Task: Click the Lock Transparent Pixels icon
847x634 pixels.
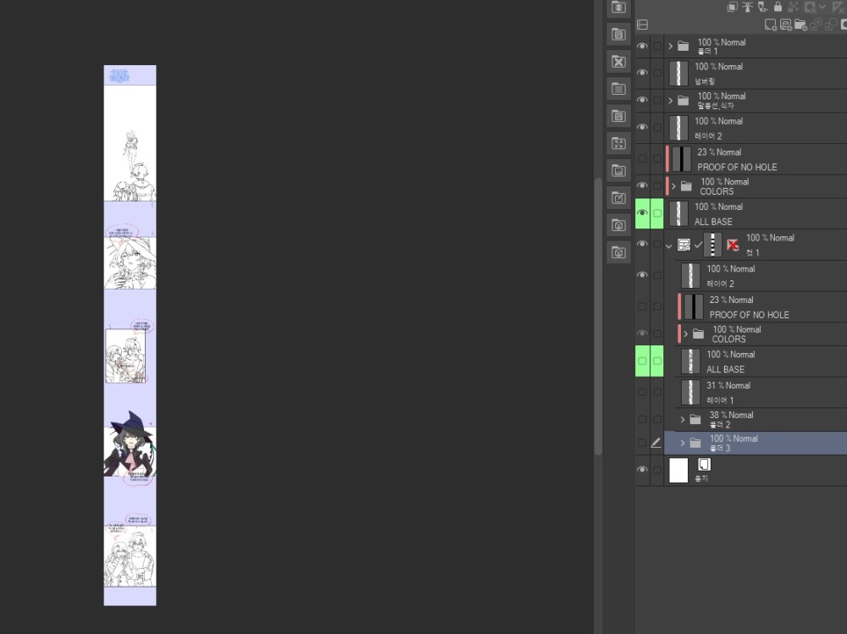Action: [793, 7]
